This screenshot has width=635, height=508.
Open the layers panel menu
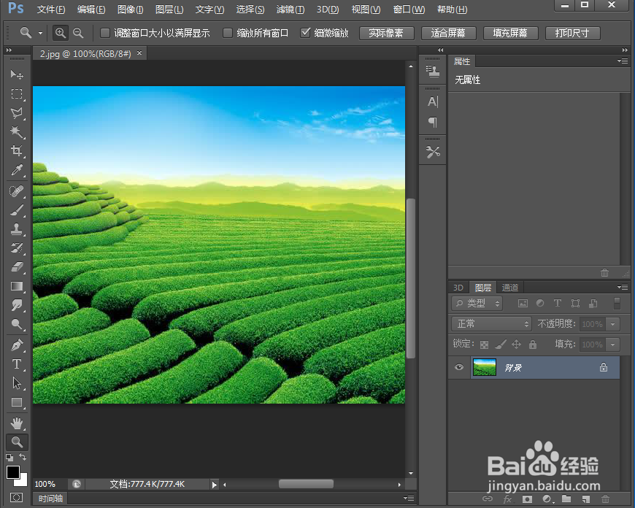[x=623, y=288]
